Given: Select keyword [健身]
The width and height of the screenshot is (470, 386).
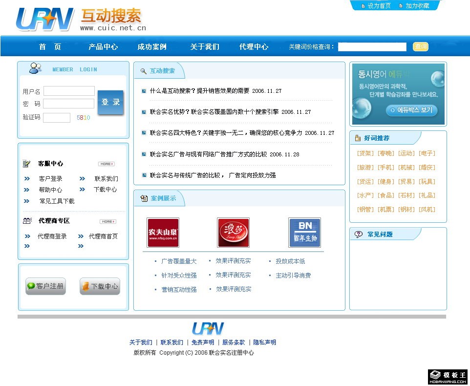Looking at the screenshot, I should tap(386, 182).
